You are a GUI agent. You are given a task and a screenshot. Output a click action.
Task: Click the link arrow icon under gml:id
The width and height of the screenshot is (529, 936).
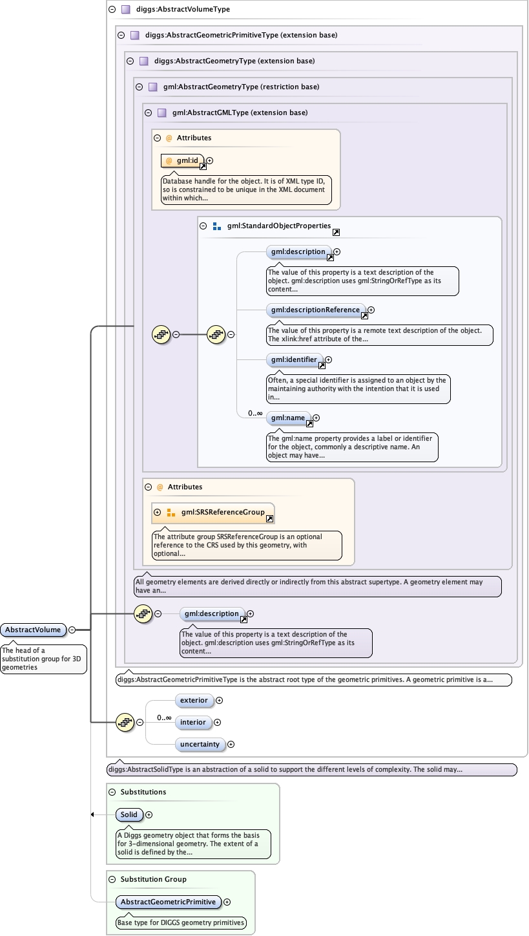[203, 167]
